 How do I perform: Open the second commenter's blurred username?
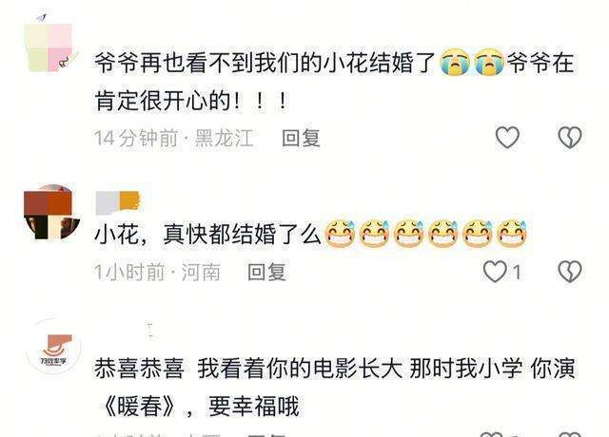(x=117, y=202)
